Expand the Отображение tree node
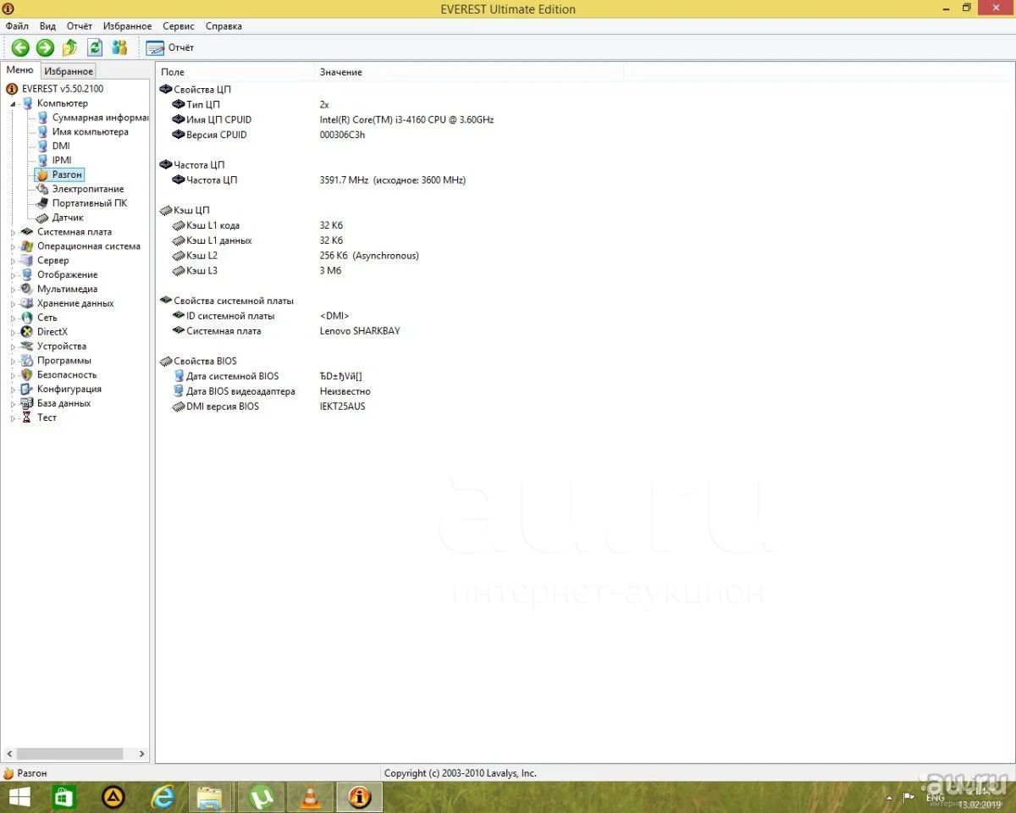The width and height of the screenshot is (1016, 813). point(14,275)
